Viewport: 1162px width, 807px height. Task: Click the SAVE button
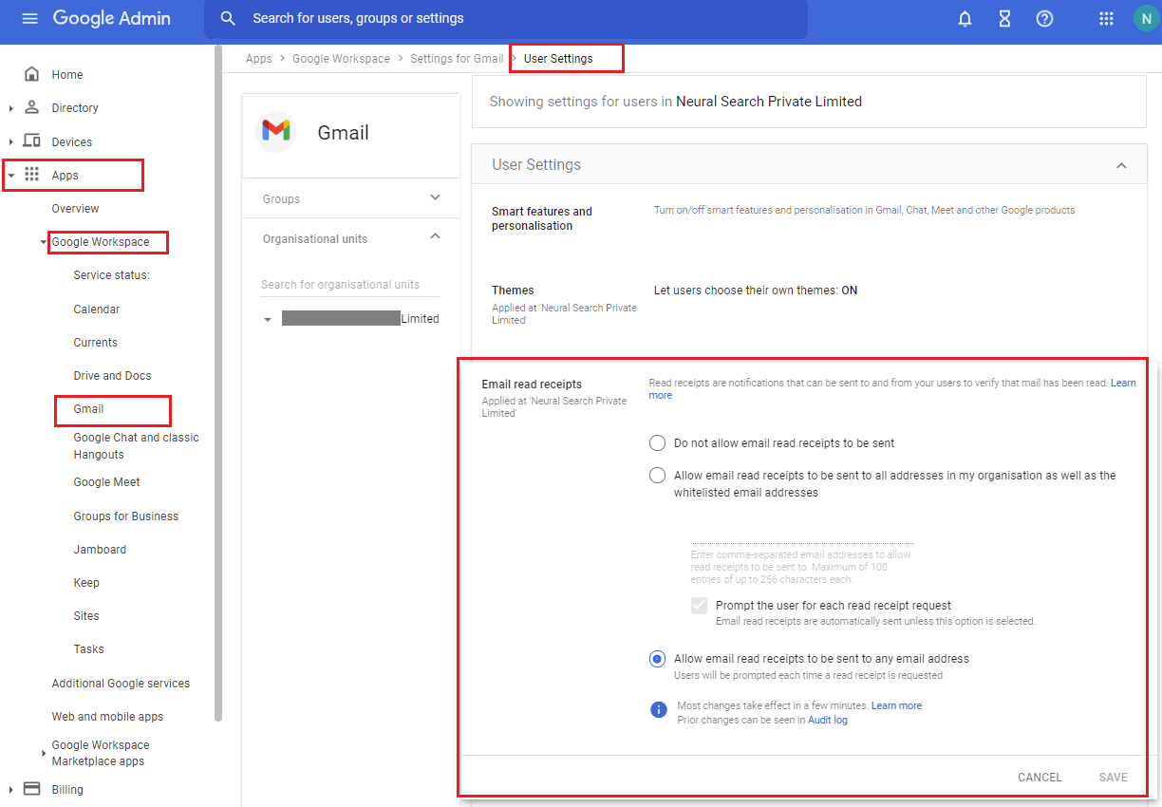[1113, 778]
